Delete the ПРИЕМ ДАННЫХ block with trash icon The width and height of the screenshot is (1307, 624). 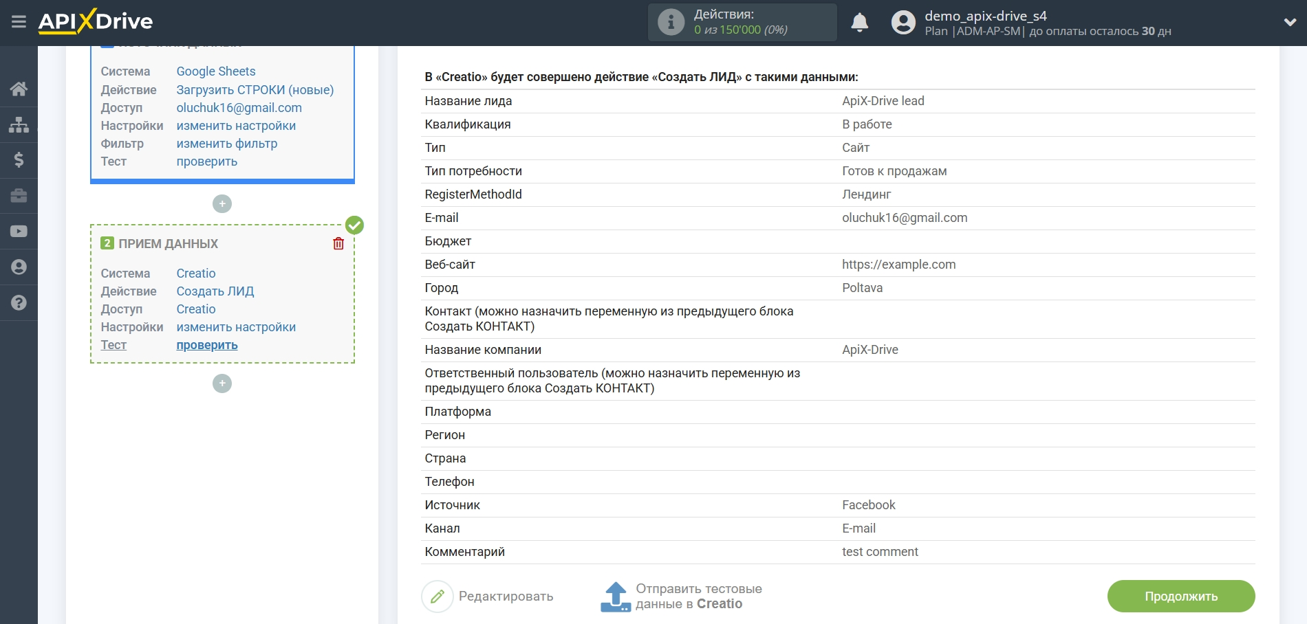click(338, 244)
